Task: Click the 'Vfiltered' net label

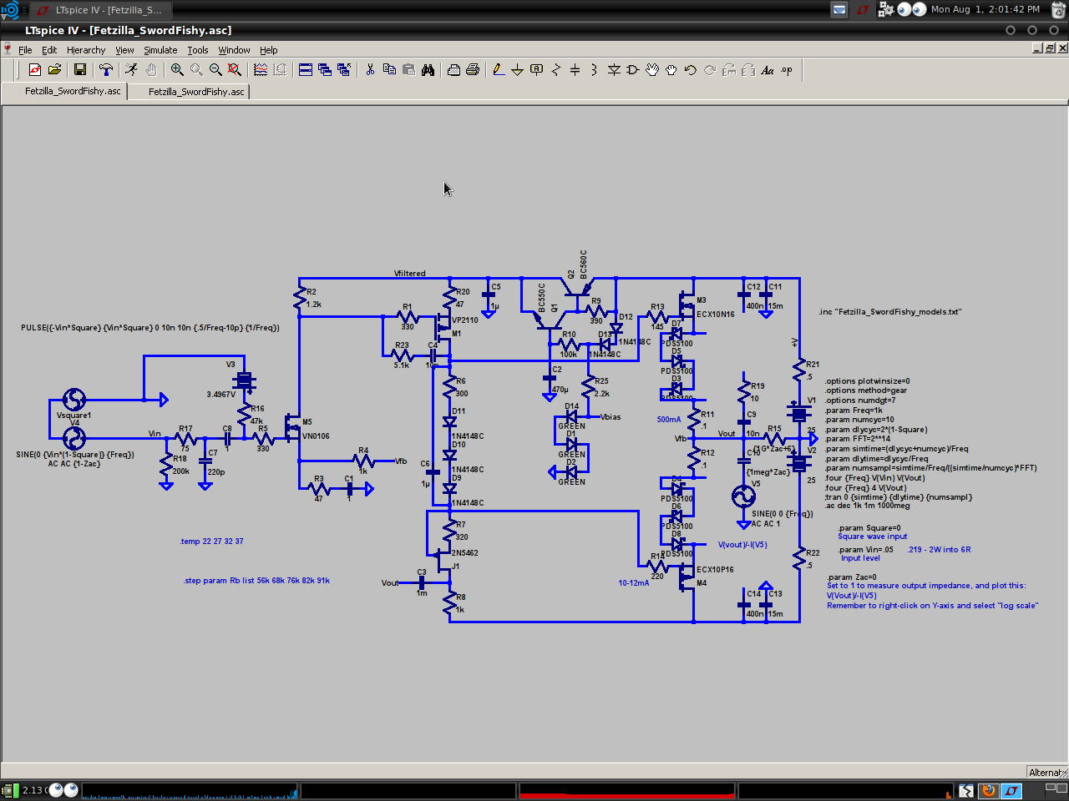Action: point(410,274)
